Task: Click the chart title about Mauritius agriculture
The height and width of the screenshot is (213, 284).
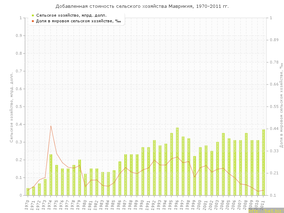Action: pos(142,6)
